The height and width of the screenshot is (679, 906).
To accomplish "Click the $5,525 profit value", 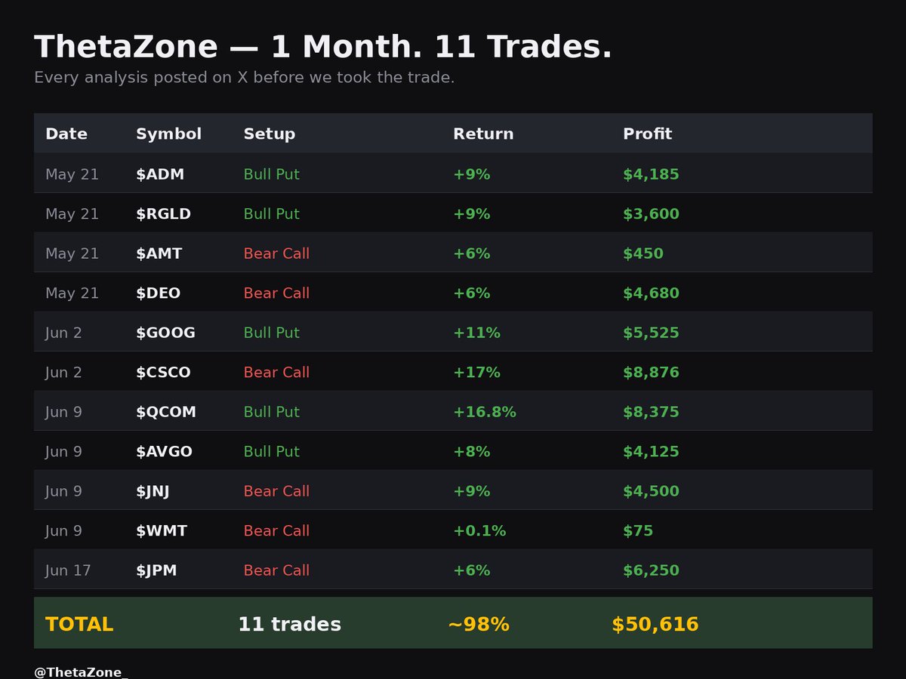I will (651, 333).
